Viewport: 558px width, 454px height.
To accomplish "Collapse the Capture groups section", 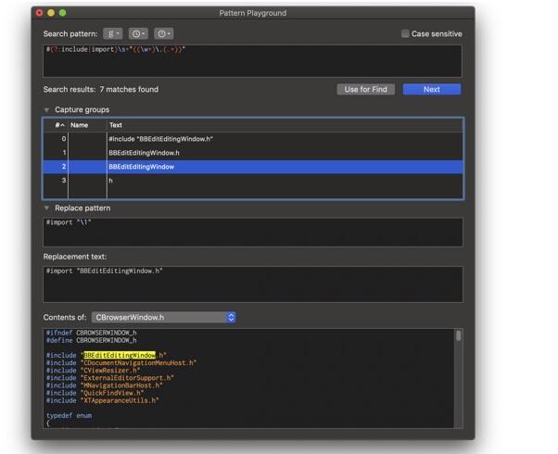I will click(46, 110).
